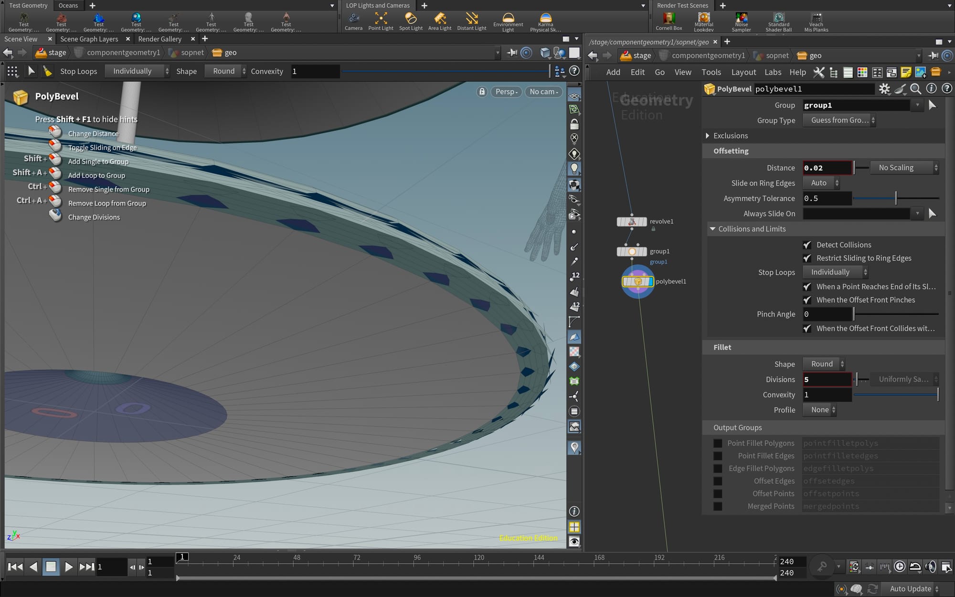Open the Cornell Box test scene

point(668,21)
